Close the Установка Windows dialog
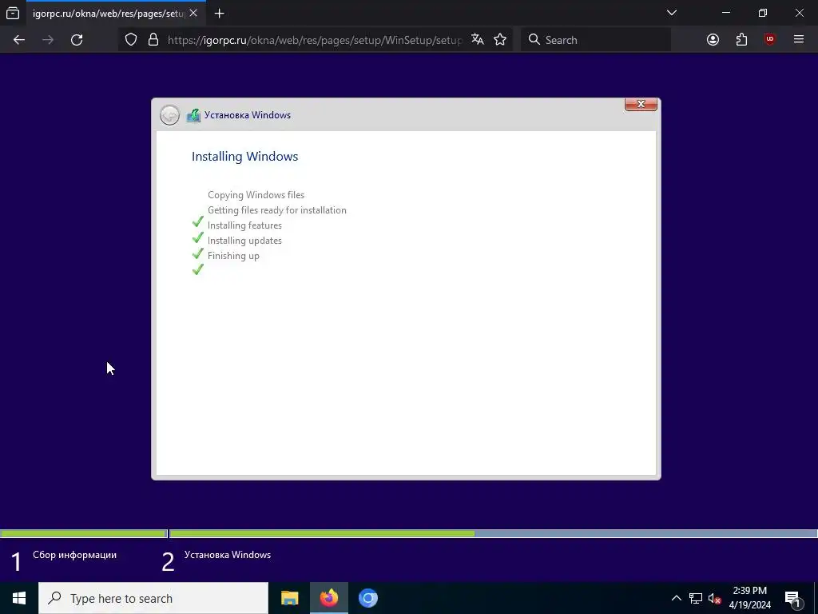The height and width of the screenshot is (614, 818). [641, 105]
